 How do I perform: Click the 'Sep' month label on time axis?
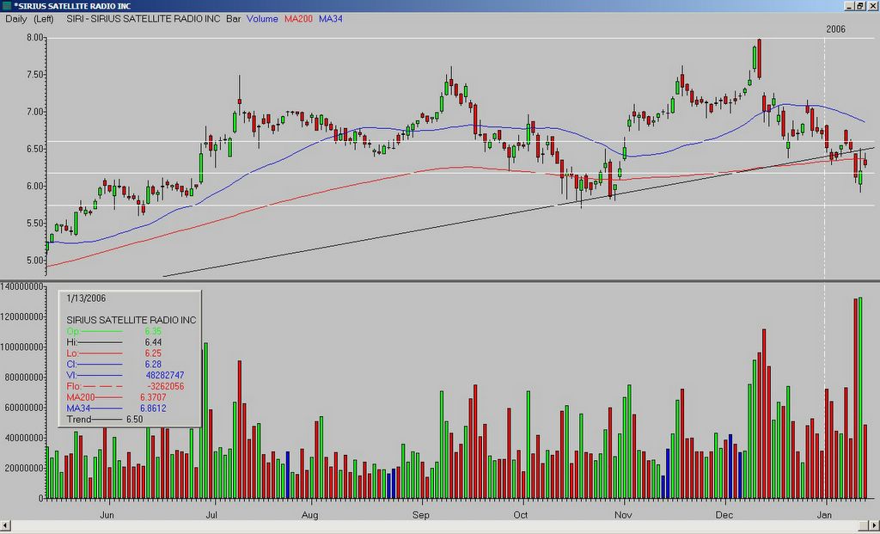pos(421,515)
